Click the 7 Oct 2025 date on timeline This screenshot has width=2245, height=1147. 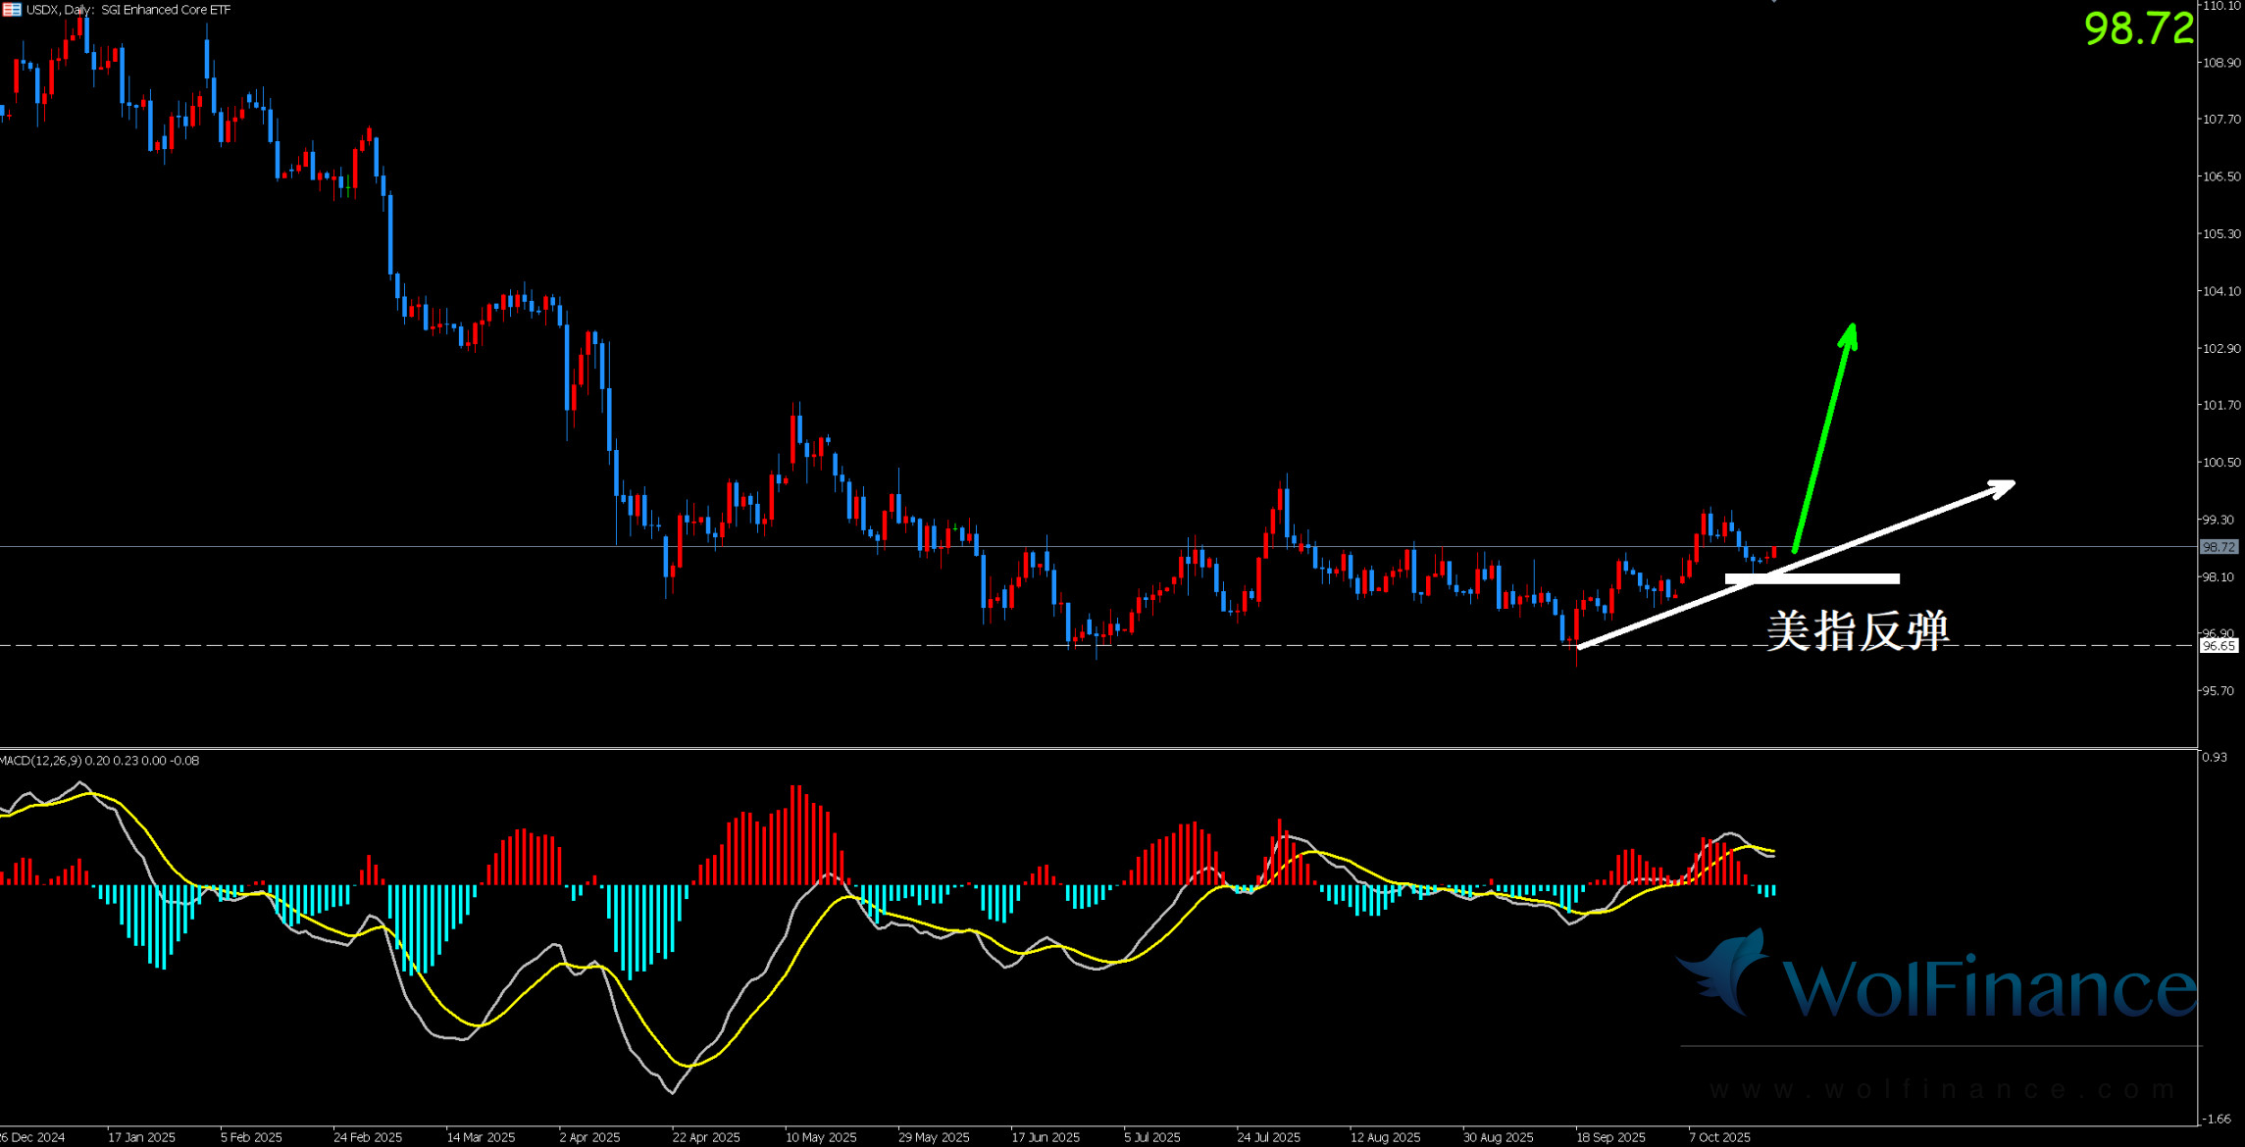[1719, 1137]
